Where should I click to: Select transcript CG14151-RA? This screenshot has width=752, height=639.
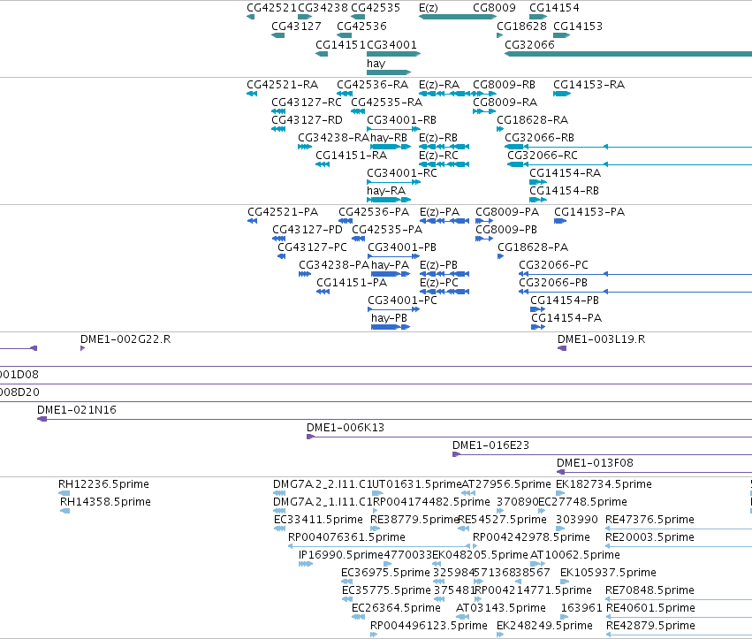click(351, 156)
